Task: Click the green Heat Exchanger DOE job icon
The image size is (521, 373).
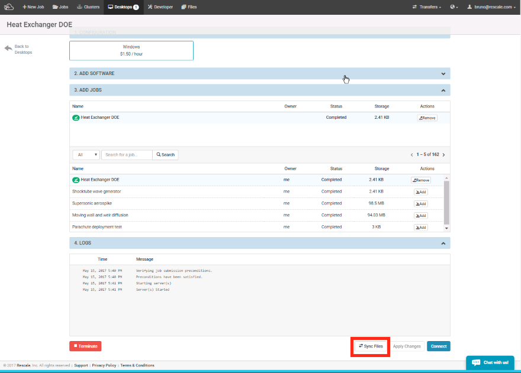Action: point(76,118)
